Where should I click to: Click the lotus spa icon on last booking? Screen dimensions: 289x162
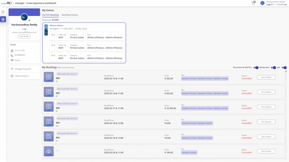(49, 151)
